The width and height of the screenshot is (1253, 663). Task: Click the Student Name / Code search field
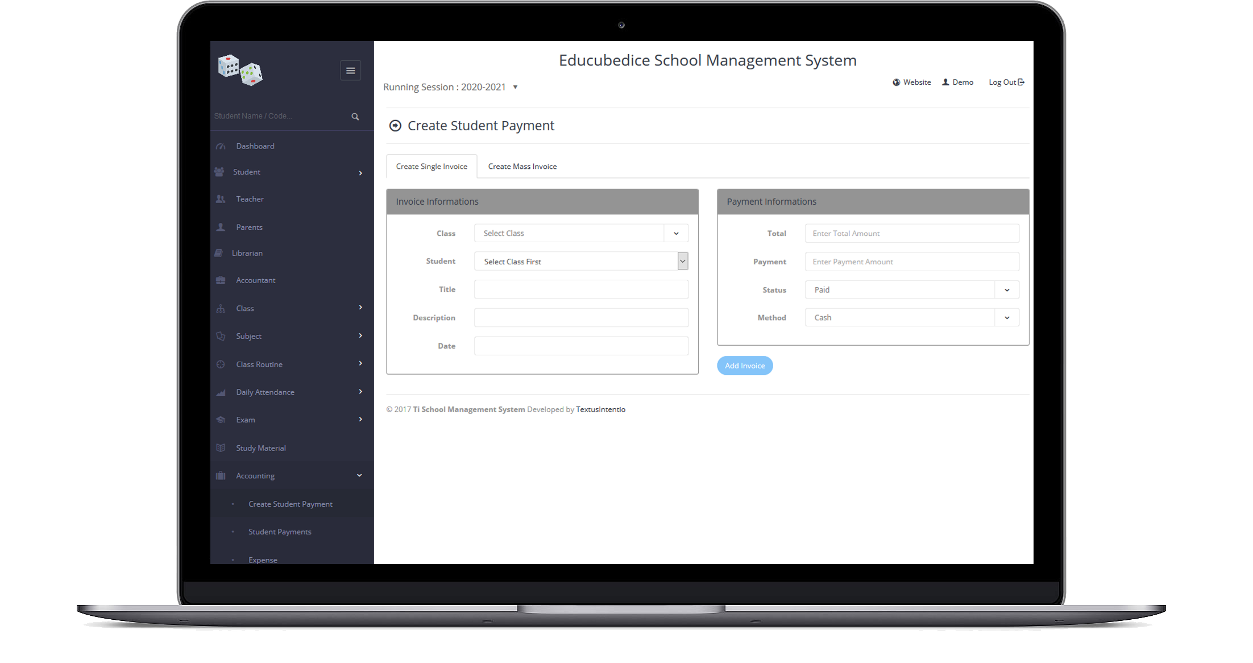[279, 116]
